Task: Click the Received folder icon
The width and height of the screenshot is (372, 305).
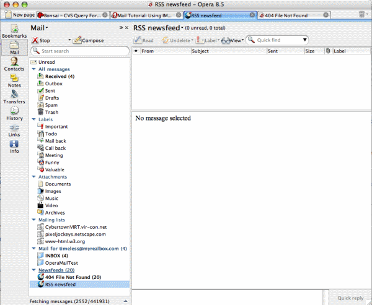Action: [40, 76]
